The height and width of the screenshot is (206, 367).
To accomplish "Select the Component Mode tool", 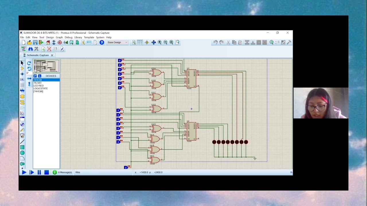I will coord(22,68).
